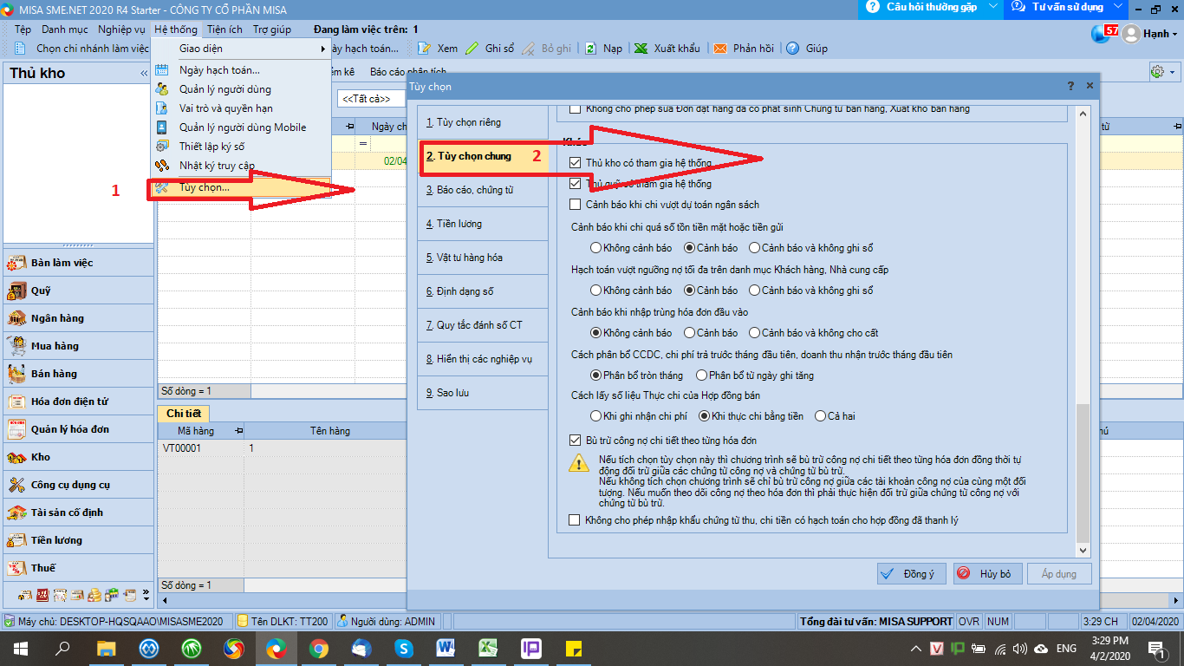This screenshot has width=1184, height=666.
Task: Expand Tư vấn sử dụng dropdown arrow
Action: click(1118, 7)
